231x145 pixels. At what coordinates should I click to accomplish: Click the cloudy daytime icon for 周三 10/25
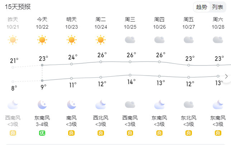coord(130,40)
